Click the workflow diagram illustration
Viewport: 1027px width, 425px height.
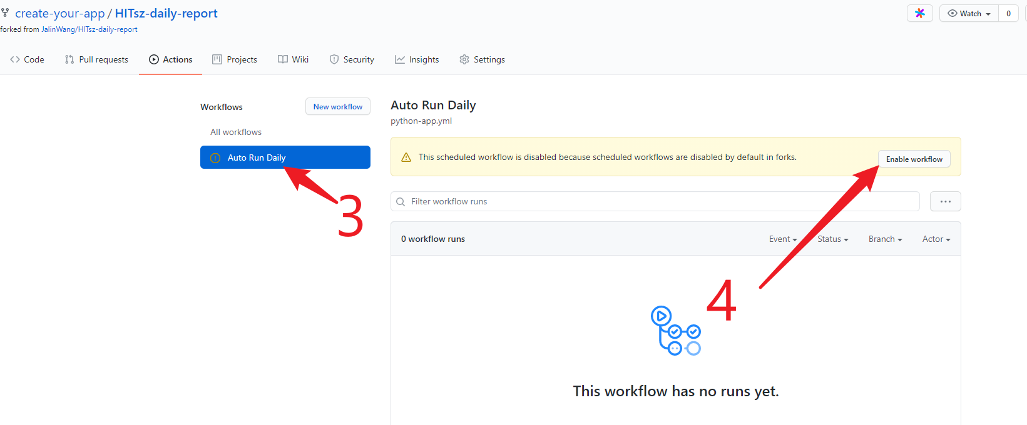[x=676, y=331]
